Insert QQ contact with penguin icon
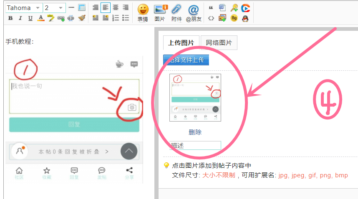 coord(245,18)
